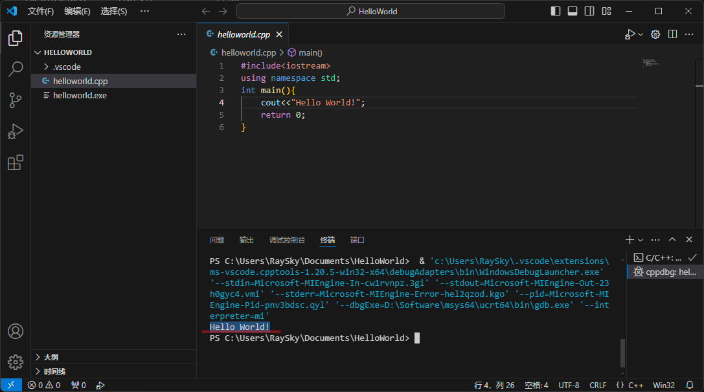Screen dimensions: 704x392
Task: Show errors and warnings count in status bar
Action: [44, 386]
